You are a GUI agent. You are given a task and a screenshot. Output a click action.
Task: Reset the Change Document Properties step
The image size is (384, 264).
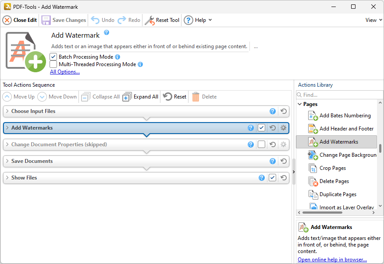tap(273, 144)
